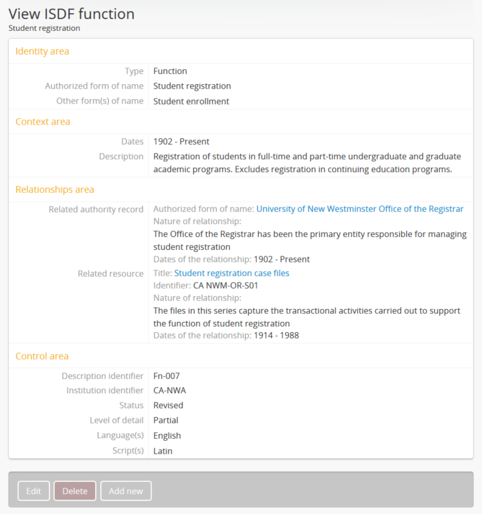The width and height of the screenshot is (482, 514).
Task: Click the Control area section heading
Action: point(42,356)
